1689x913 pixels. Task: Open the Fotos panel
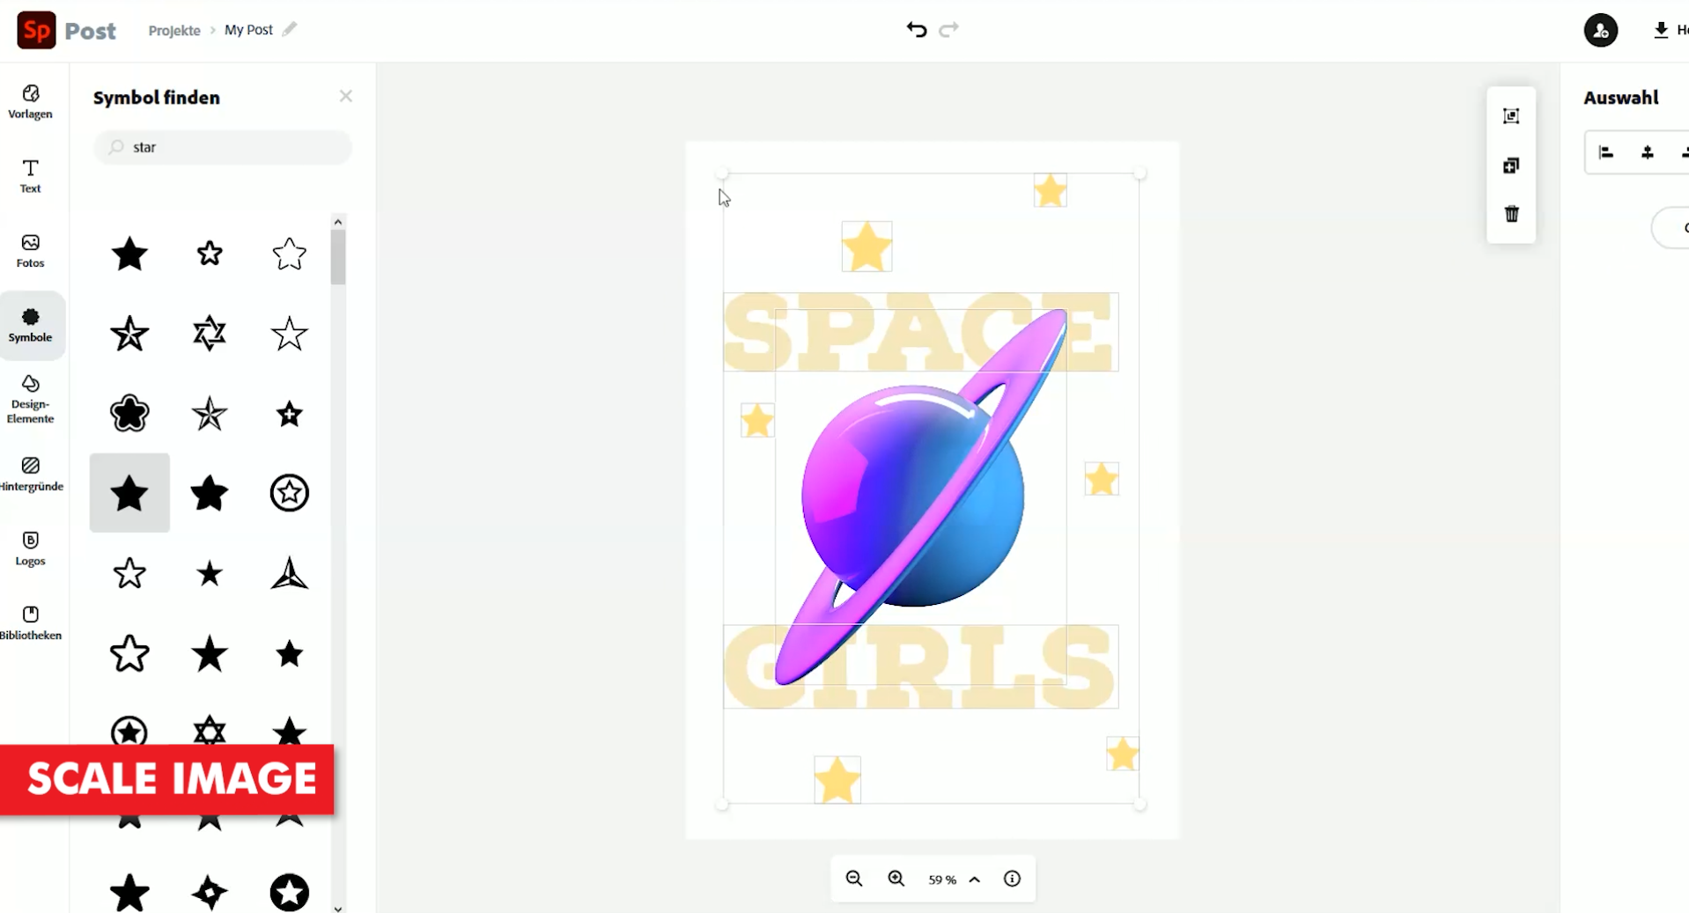coord(31,251)
